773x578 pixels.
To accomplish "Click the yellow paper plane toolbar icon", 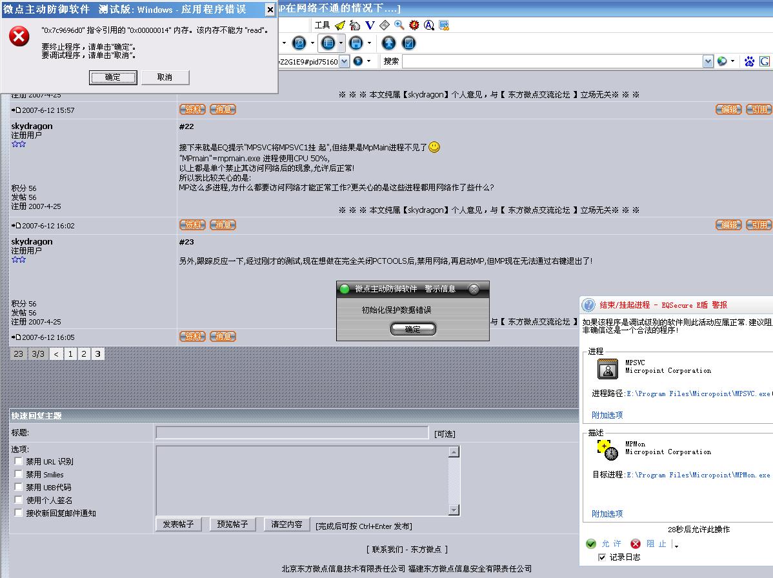I will tap(339, 25).
